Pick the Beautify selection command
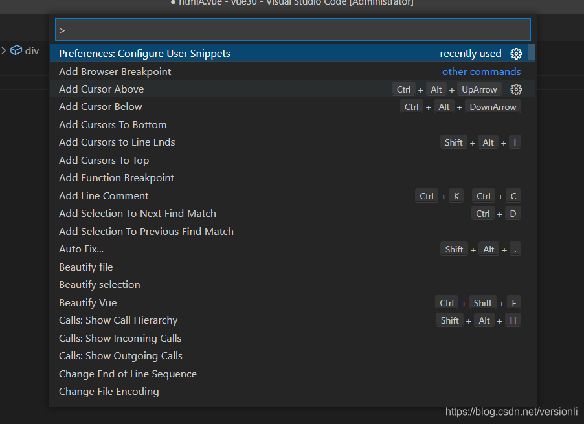This screenshot has width=584, height=424. [x=293, y=285]
